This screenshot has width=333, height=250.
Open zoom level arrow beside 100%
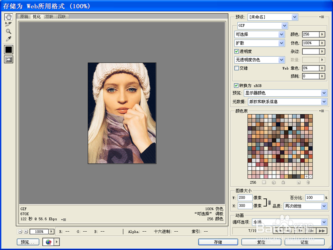tap(51, 232)
